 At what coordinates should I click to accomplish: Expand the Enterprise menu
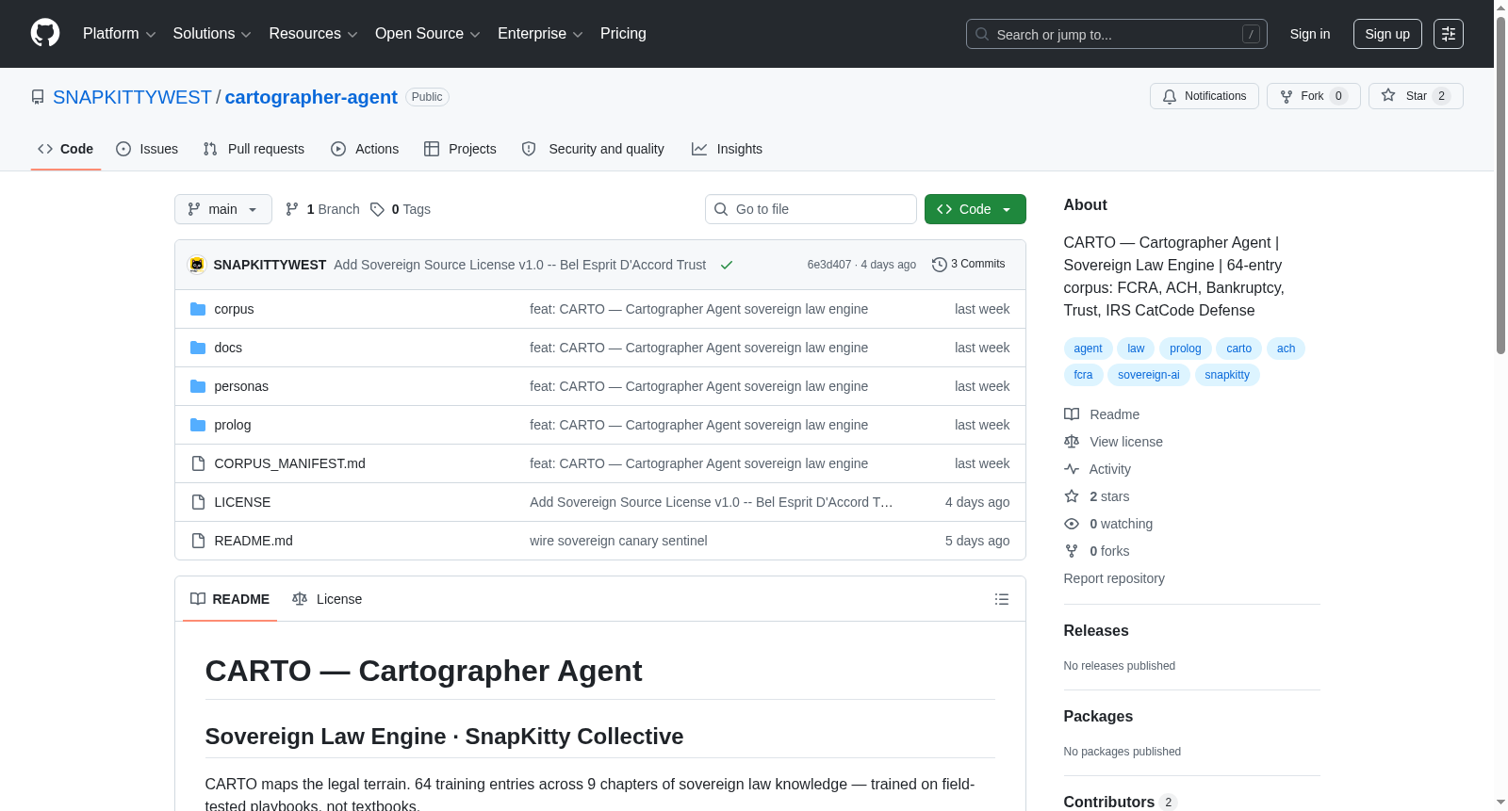540,34
